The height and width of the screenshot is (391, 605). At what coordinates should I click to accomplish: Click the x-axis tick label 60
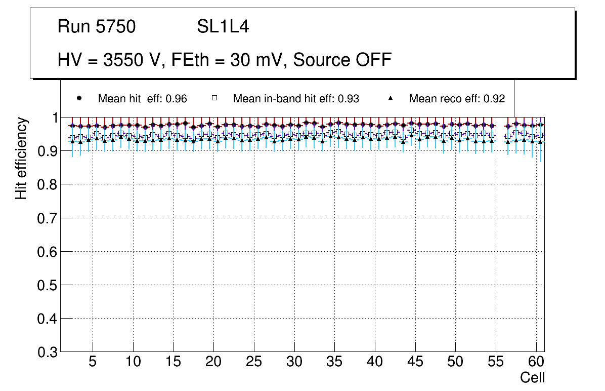point(536,362)
